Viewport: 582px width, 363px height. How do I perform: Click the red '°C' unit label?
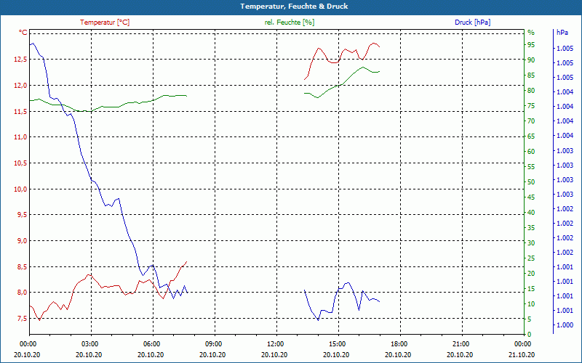[23, 33]
